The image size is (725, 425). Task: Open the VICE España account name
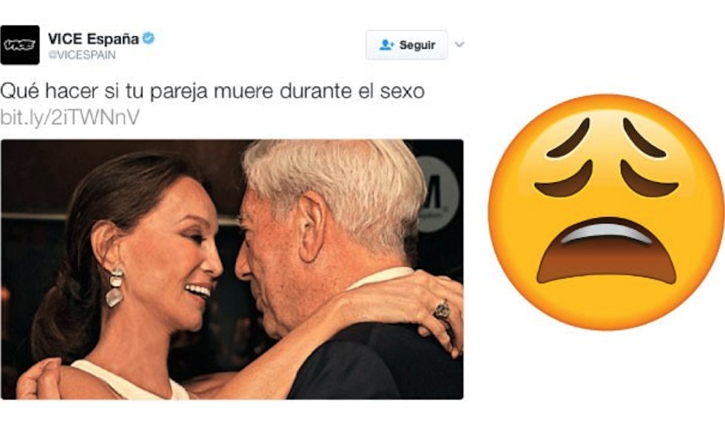pyautogui.click(x=94, y=39)
